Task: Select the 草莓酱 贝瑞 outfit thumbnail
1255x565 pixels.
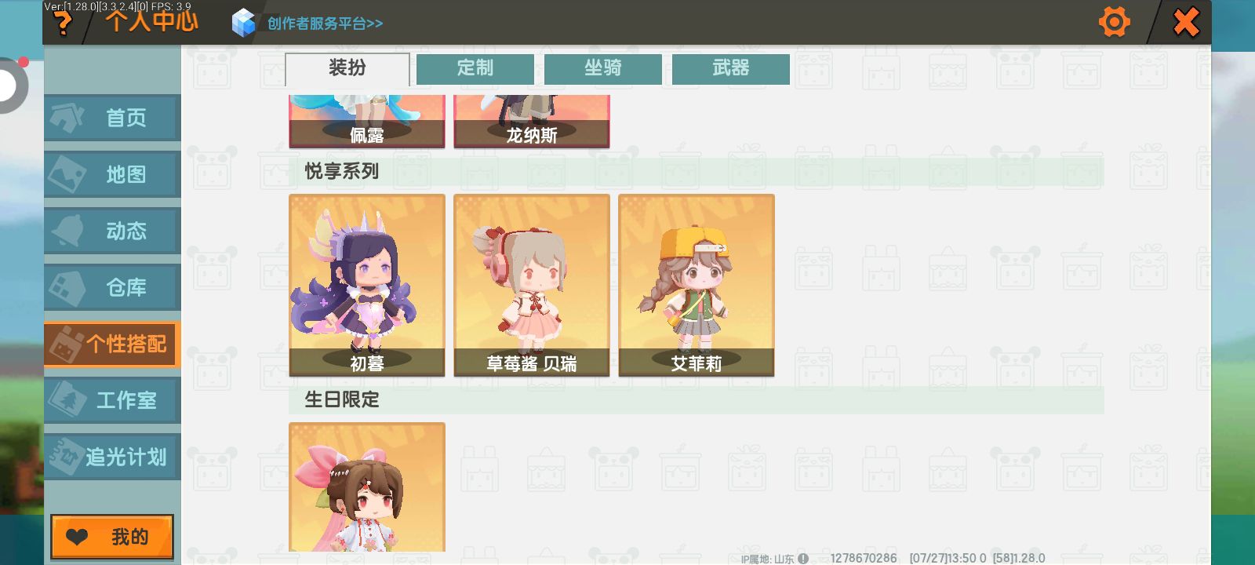Action: click(x=532, y=286)
